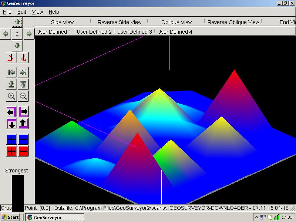Image resolution: width=296 pixels, height=222 pixels.
Task: Open the File menu
Action: pyautogui.click(x=7, y=12)
